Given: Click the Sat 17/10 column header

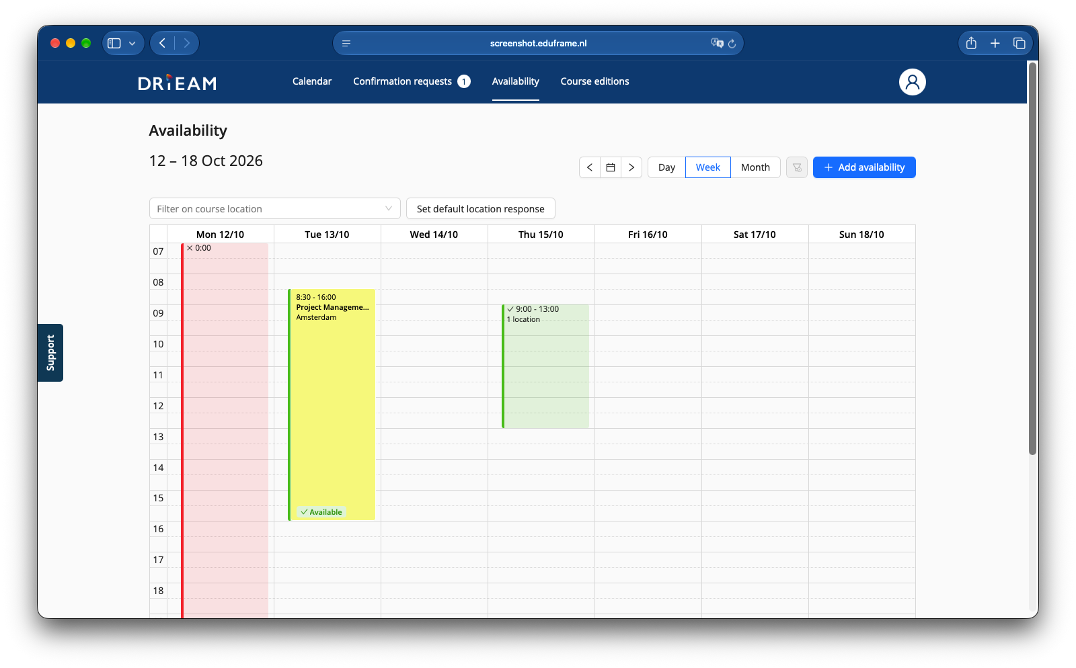Looking at the screenshot, I should (755, 235).
